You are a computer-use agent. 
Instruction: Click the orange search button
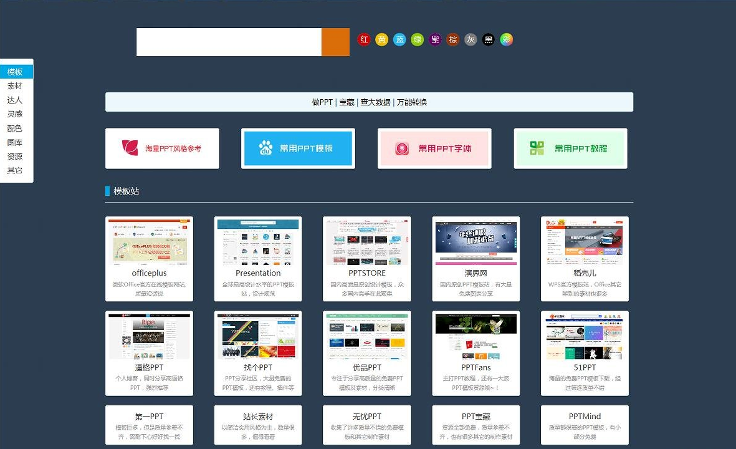pos(336,42)
